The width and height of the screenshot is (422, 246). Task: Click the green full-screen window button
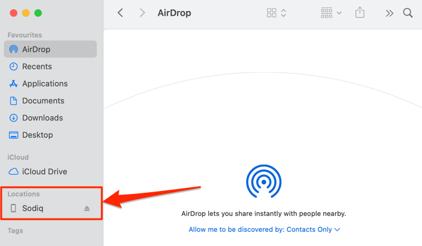tap(38, 13)
